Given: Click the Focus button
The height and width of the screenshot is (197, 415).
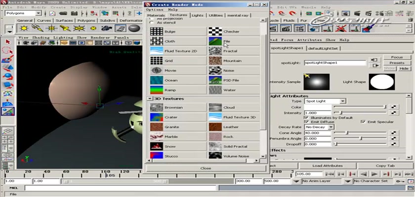Looking at the screenshot, I should point(397,57).
